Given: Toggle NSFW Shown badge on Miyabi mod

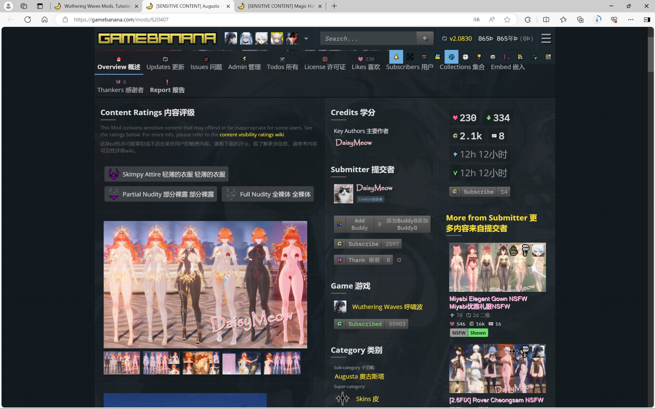Looking at the screenshot, I should click(x=469, y=333).
